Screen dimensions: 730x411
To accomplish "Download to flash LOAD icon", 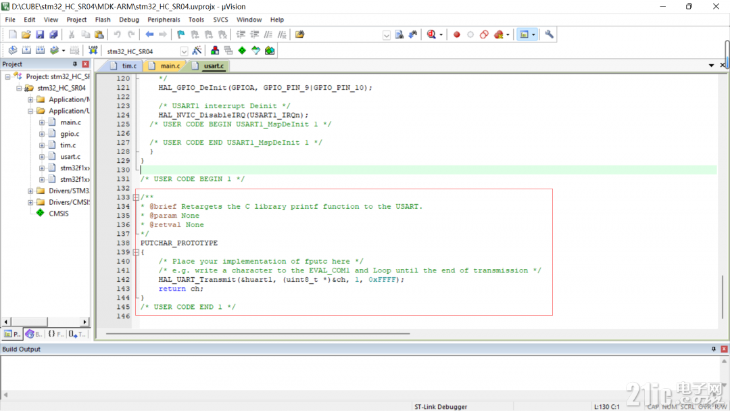I will (93, 50).
